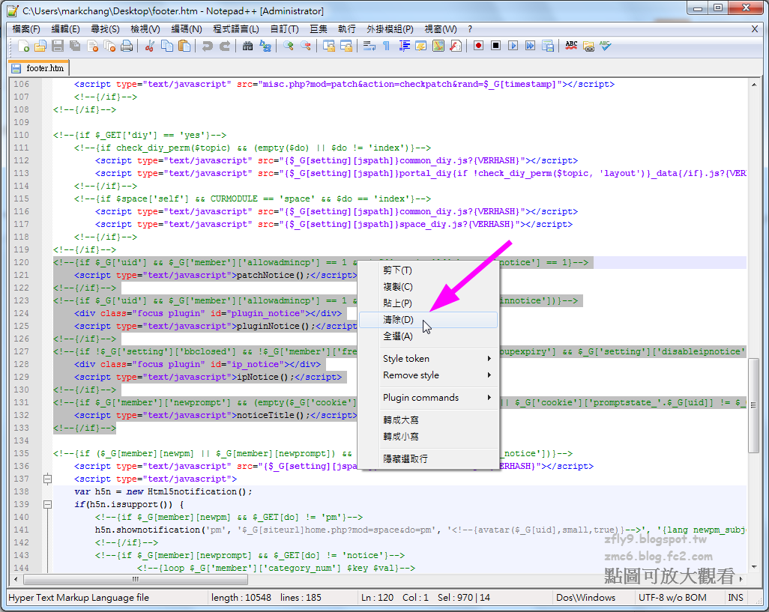Viewport: 769px width, 612px height.
Task: Open the 檔案(F) menu
Action: pos(26,29)
